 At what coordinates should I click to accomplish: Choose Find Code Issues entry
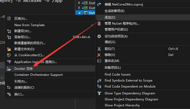pos(143,74)
